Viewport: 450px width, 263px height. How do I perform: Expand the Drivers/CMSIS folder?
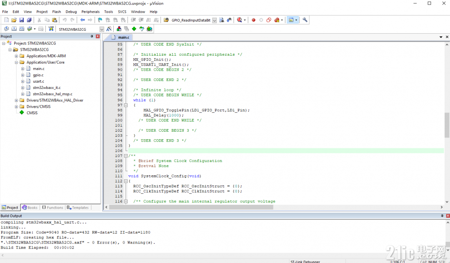[16, 107]
